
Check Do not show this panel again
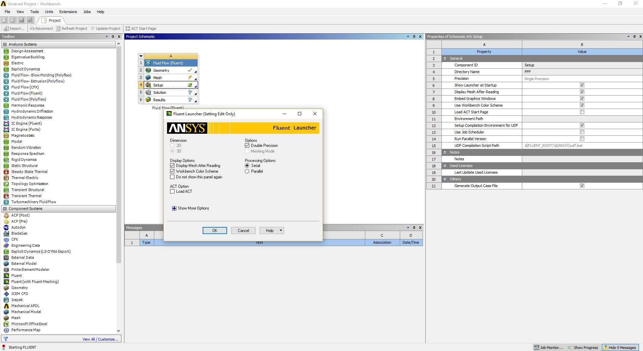point(172,177)
